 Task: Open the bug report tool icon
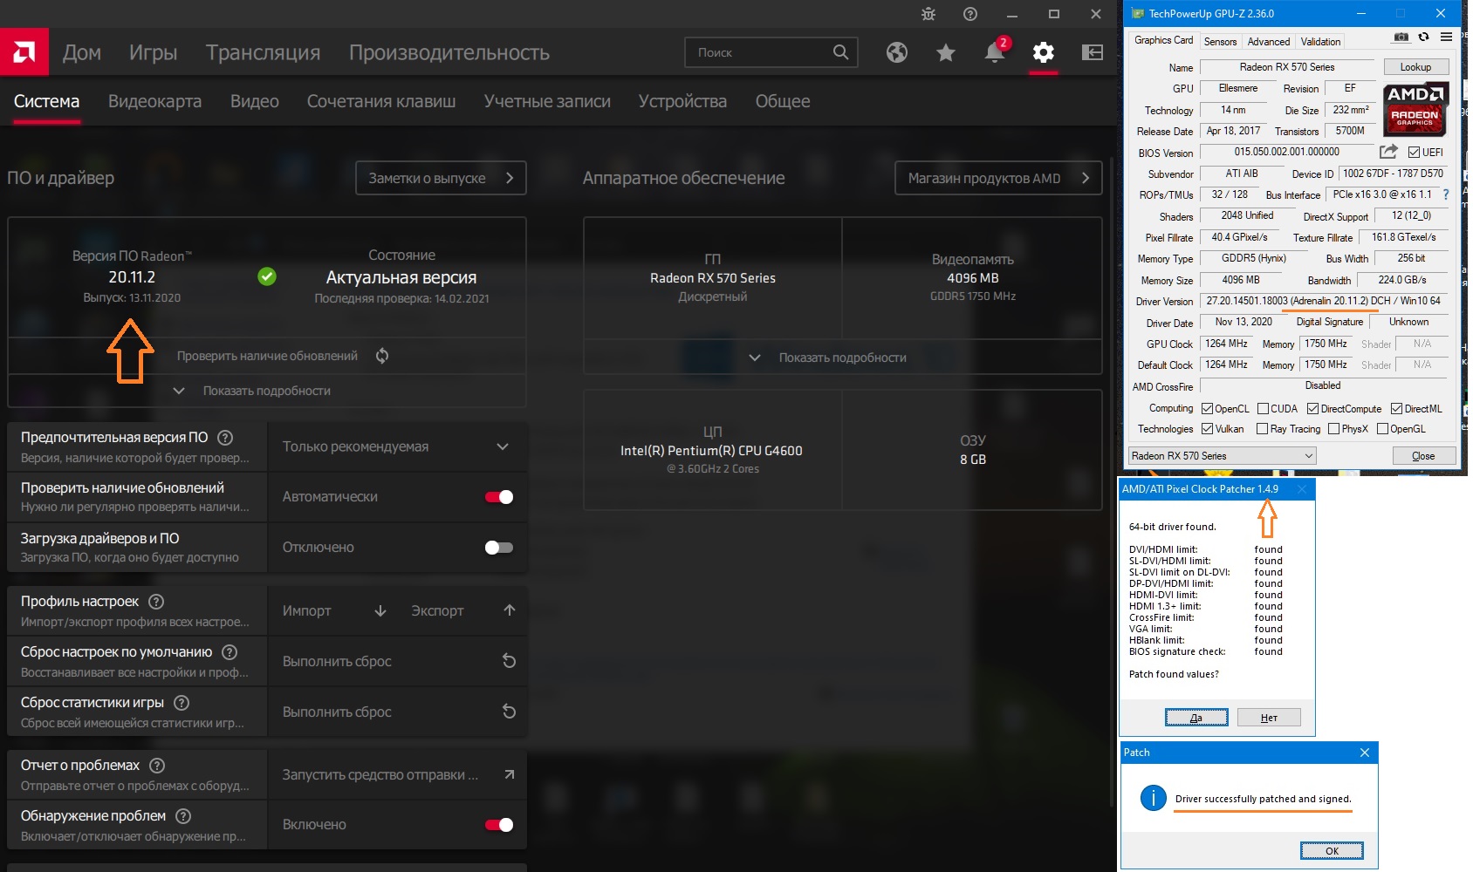point(928,14)
